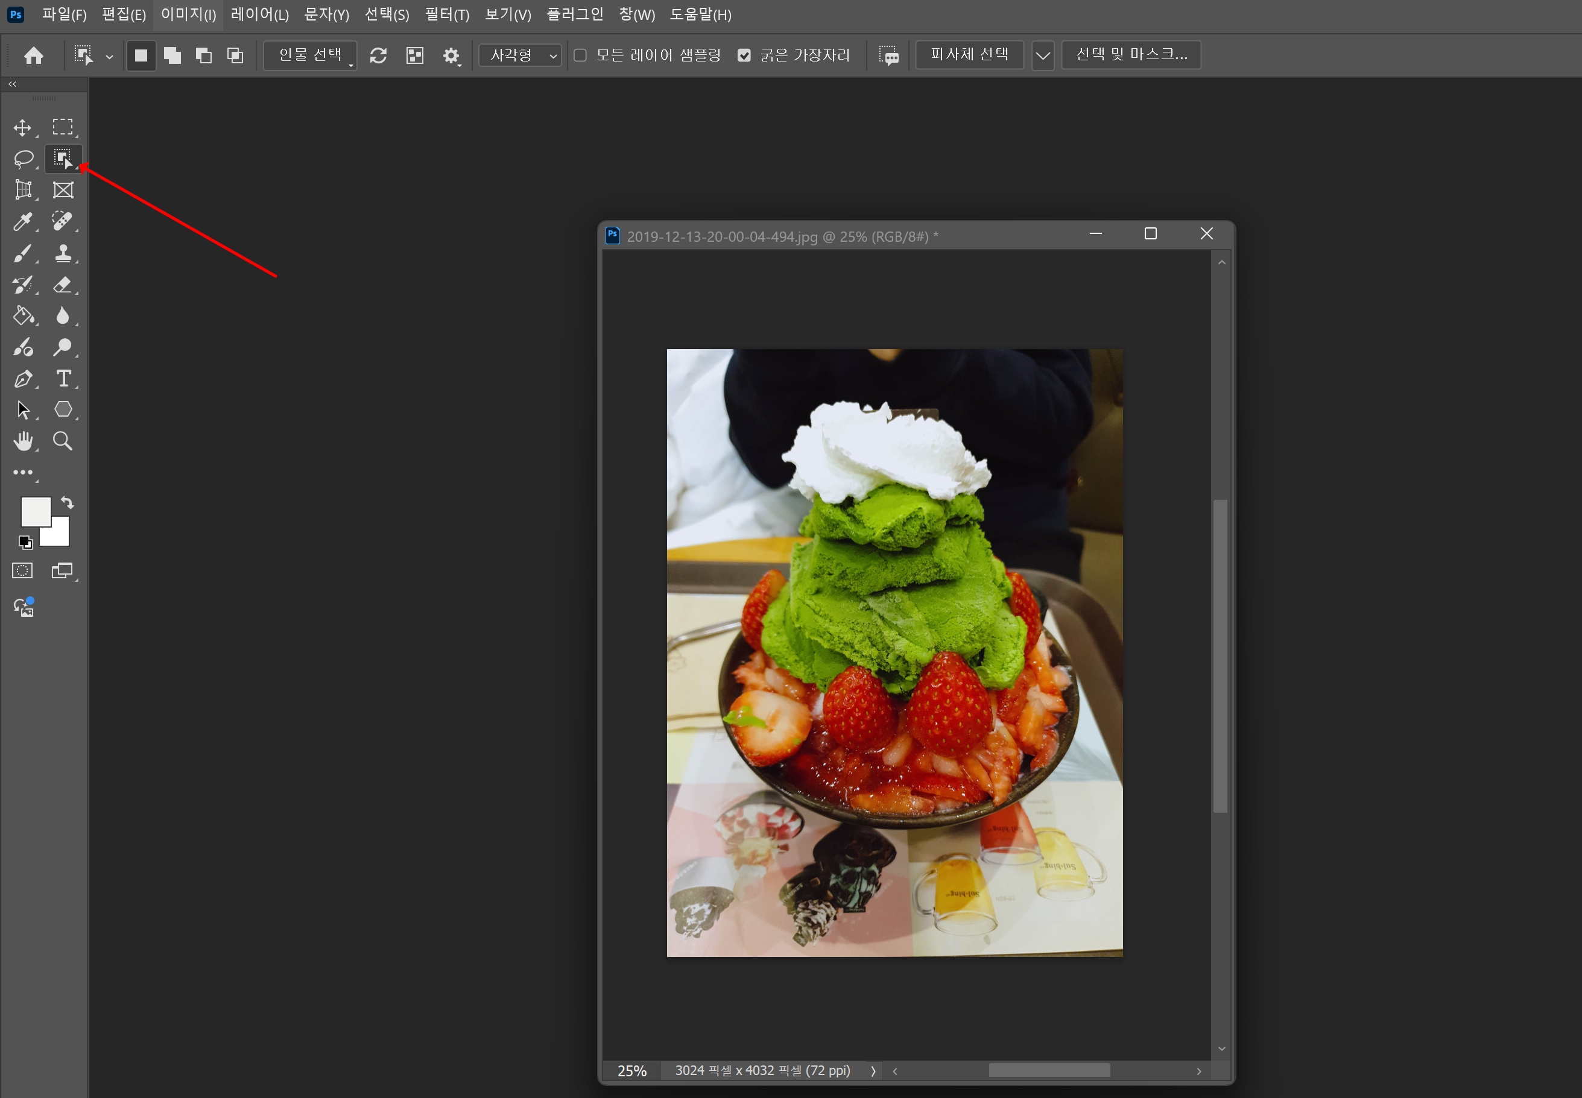
Task: Open the 사각형 mode dropdown
Action: pos(520,55)
